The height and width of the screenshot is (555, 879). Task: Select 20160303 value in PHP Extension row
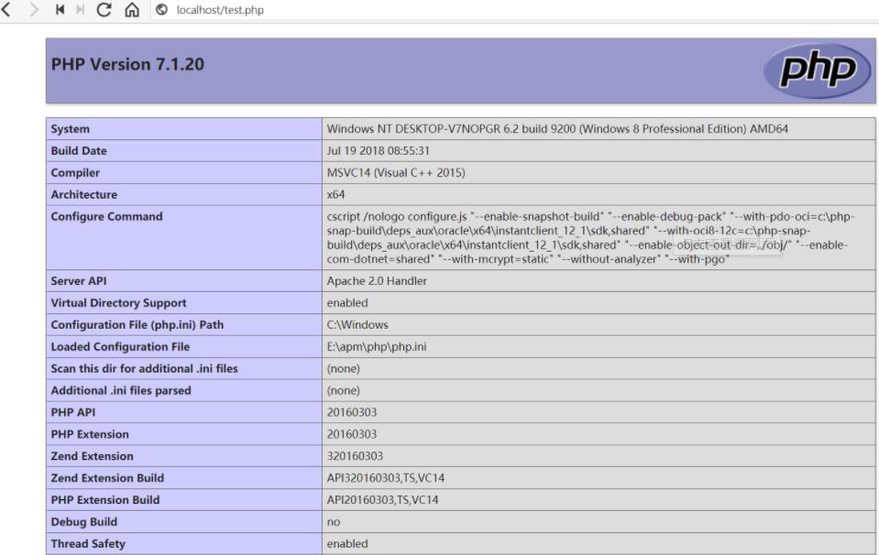click(352, 434)
